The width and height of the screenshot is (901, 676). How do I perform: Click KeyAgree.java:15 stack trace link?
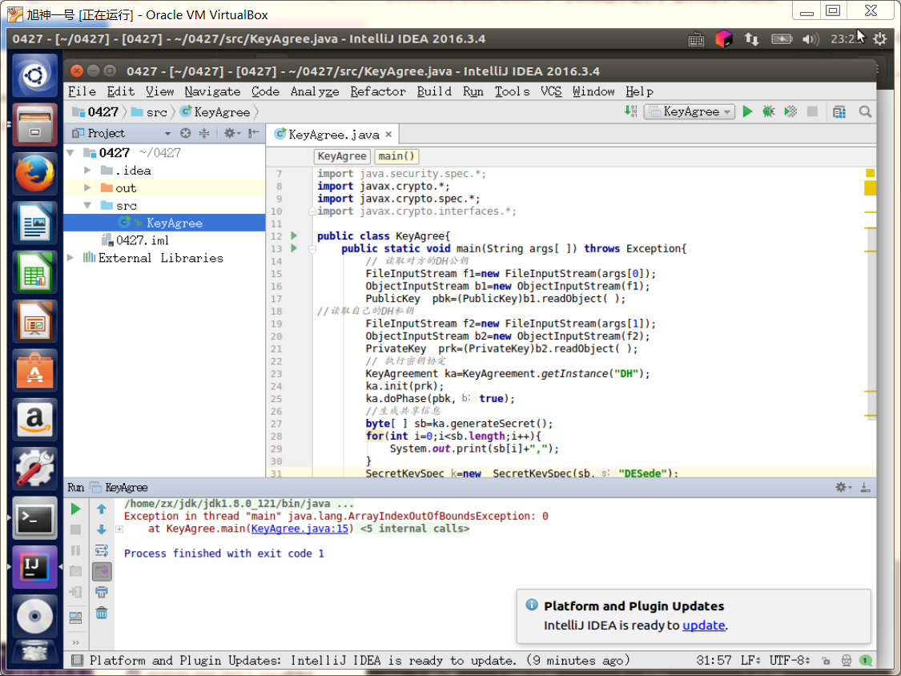(x=300, y=529)
